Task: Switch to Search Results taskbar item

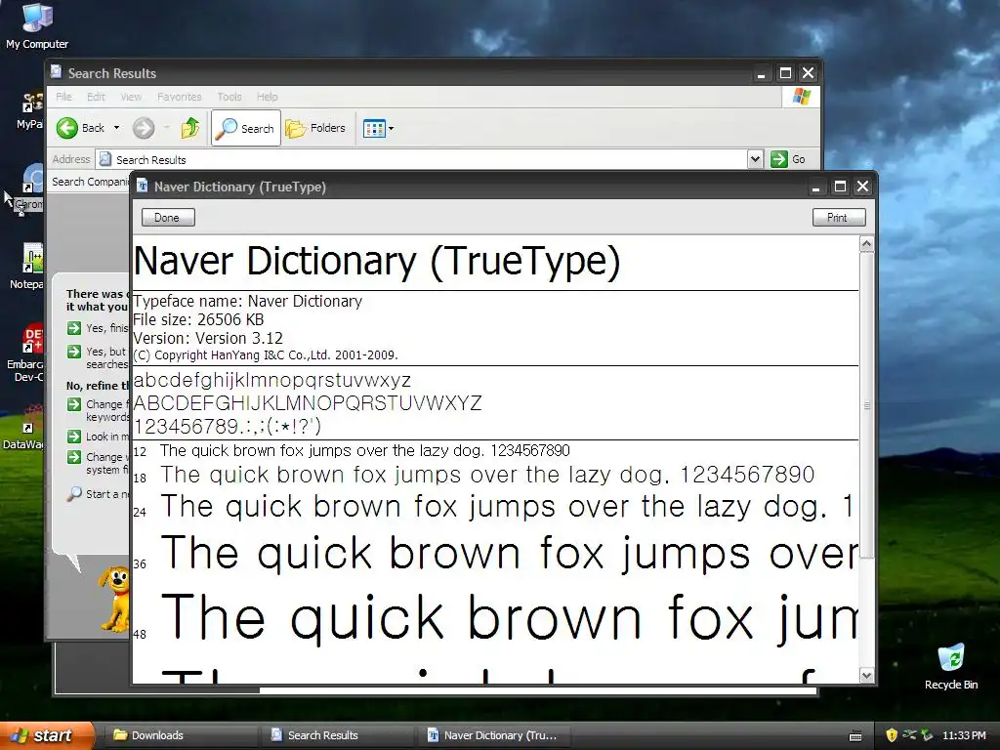Action: (337, 735)
